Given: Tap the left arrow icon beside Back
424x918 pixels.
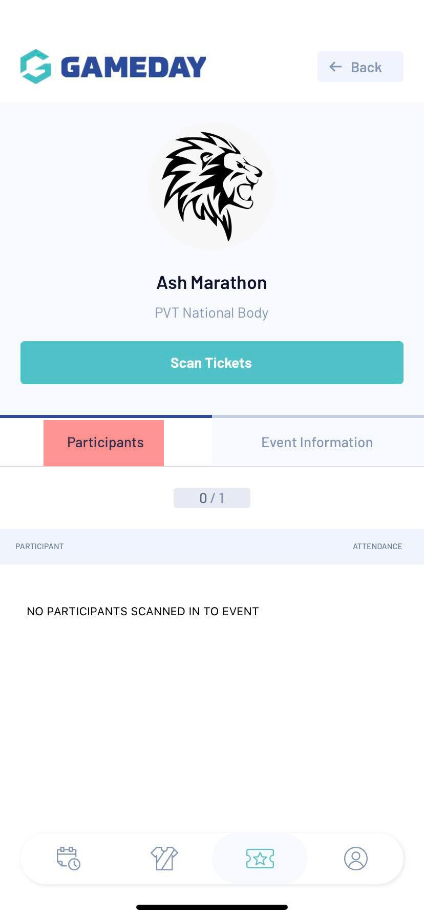Looking at the screenshot, I should point(335,67).
